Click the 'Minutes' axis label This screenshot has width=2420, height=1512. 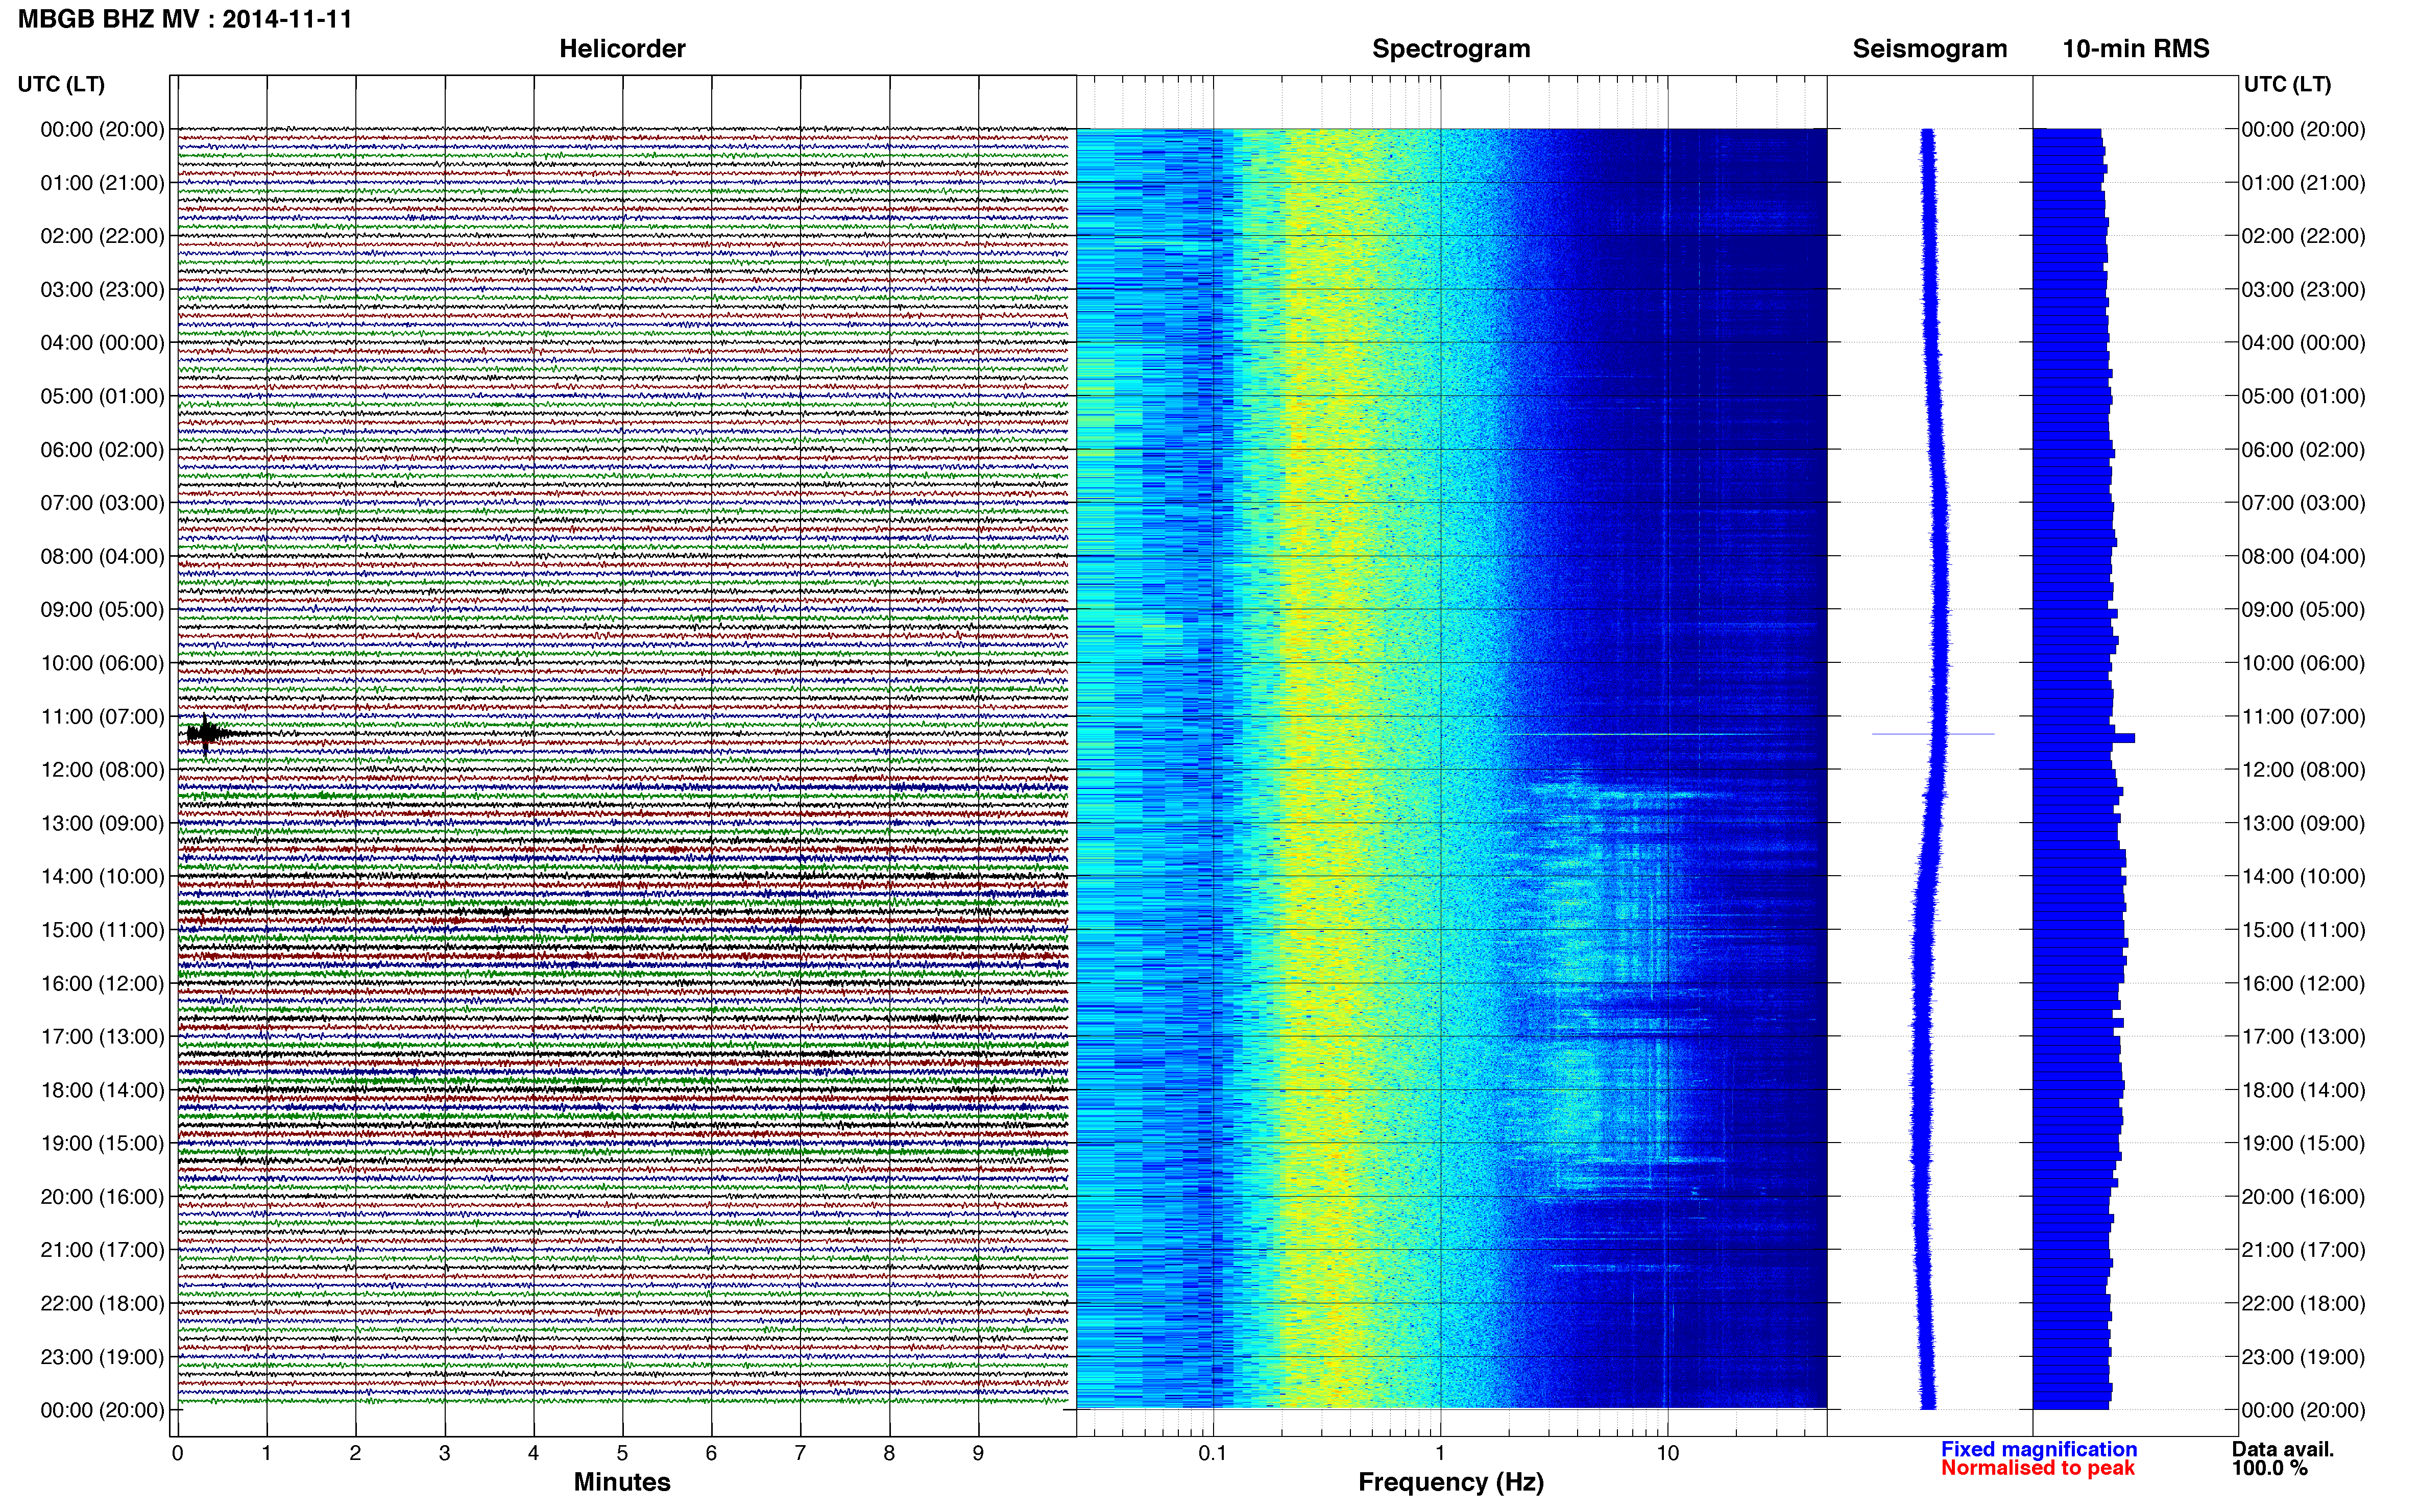(x=621, y=1482)
